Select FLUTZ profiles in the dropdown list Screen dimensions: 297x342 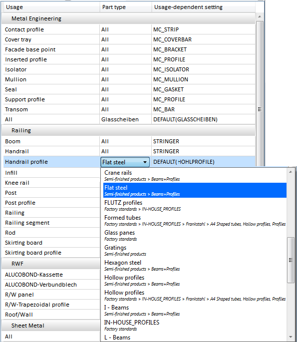pos(195,206)
